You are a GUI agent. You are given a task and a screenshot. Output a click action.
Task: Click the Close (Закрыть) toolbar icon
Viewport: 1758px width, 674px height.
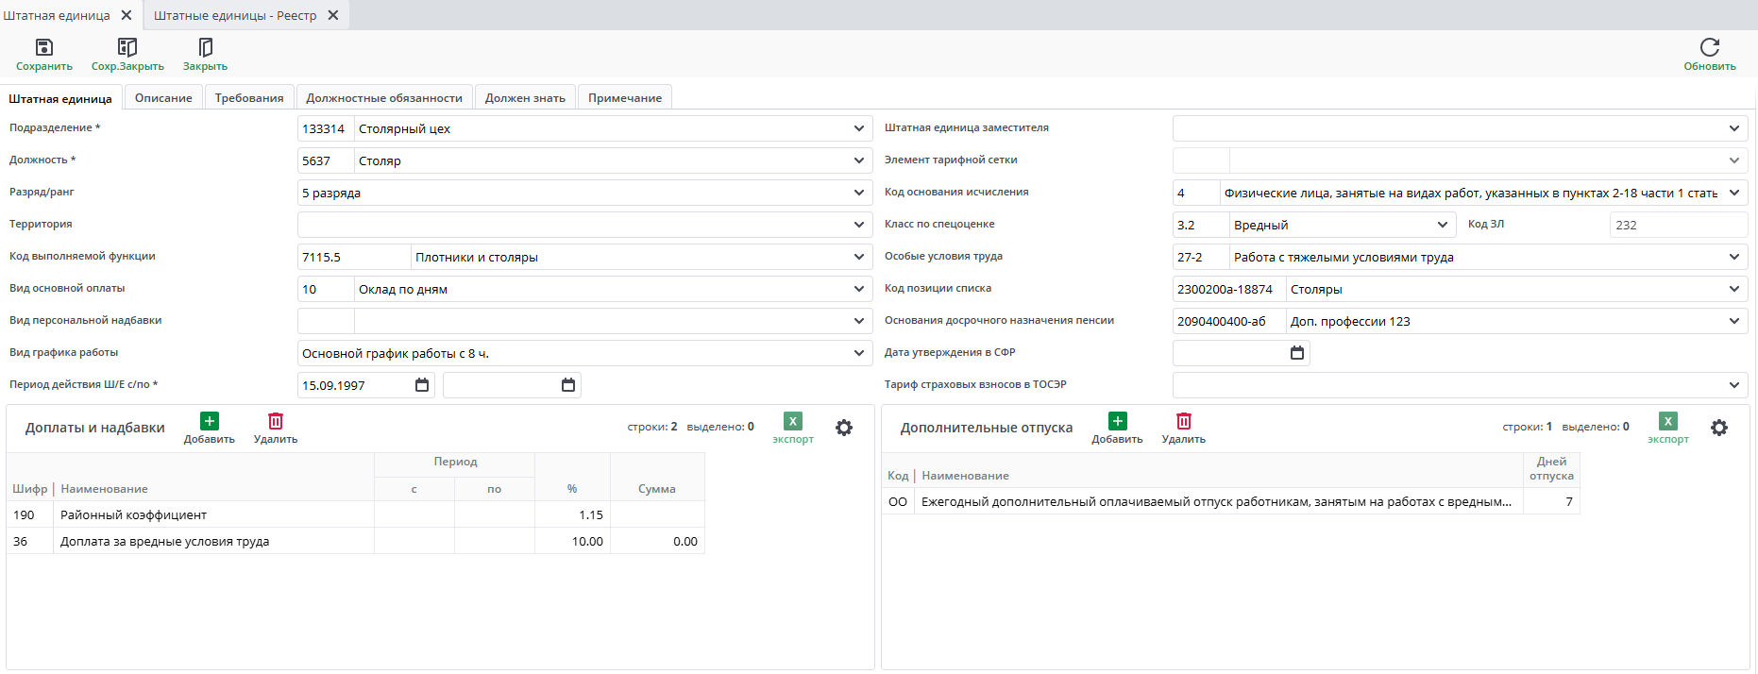205,48
